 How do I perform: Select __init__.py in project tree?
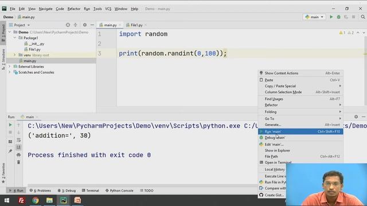pos(34,43)
